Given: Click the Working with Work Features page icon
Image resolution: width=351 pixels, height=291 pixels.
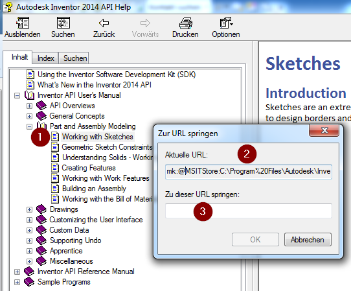Looking at the screenshot, I should point(55,178).
